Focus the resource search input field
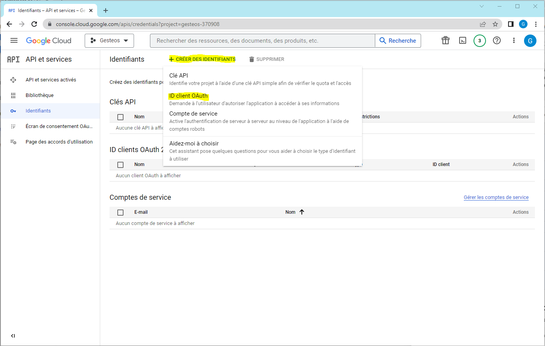This screenshot has height=346, width=545. 262,41
